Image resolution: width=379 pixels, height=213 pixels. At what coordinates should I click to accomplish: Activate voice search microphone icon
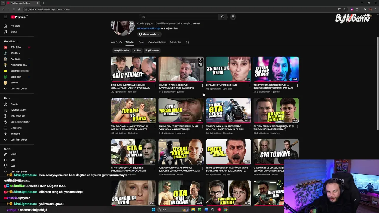(233, 17)
